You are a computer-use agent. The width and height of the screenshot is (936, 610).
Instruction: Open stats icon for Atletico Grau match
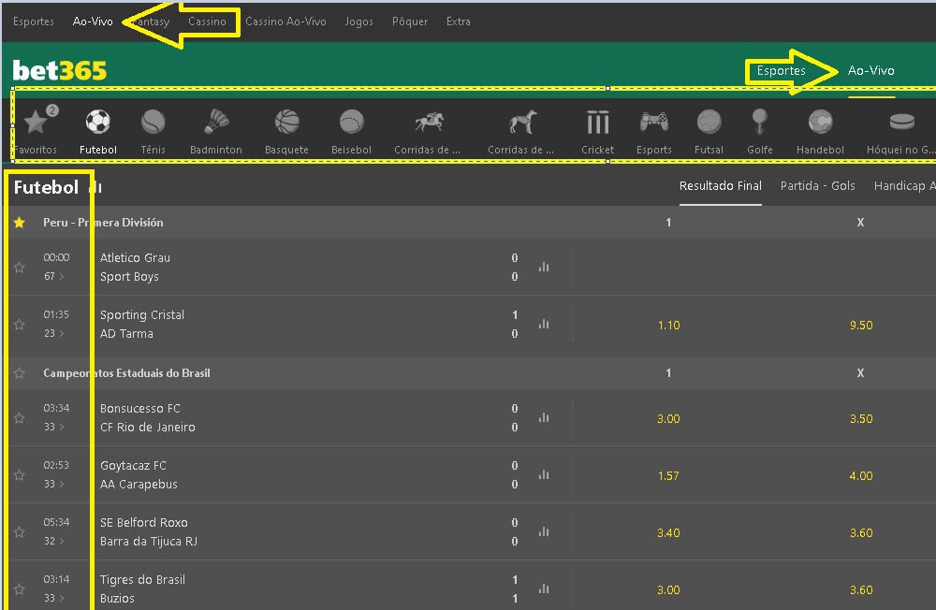pyautogui.click(x=544, y=267)
